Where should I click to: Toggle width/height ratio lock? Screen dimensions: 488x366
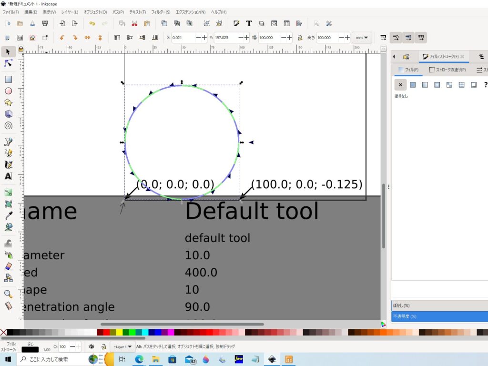pyautogui.click(x=300, y=38)
